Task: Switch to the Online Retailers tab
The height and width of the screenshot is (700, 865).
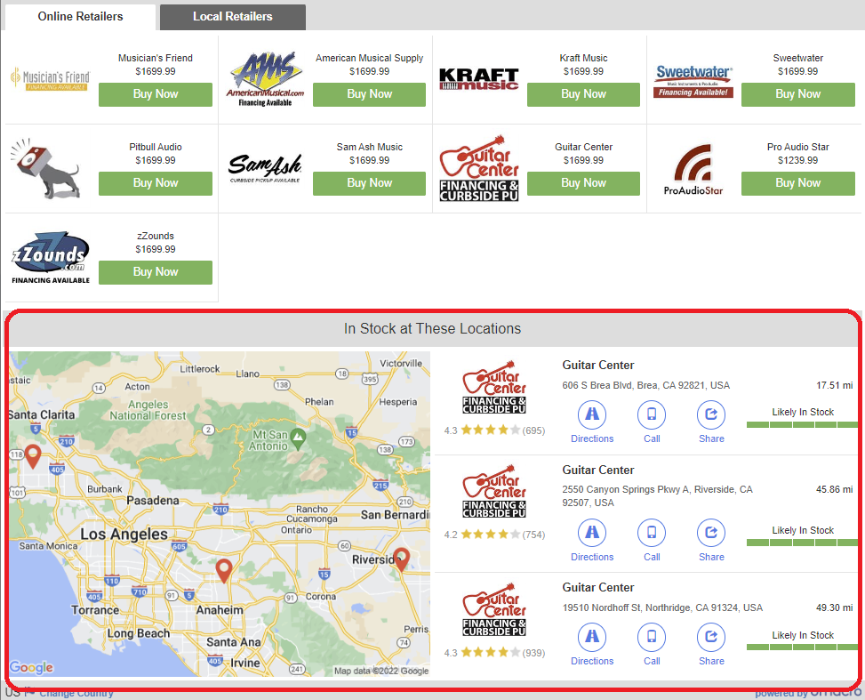Action: [80, 17]
